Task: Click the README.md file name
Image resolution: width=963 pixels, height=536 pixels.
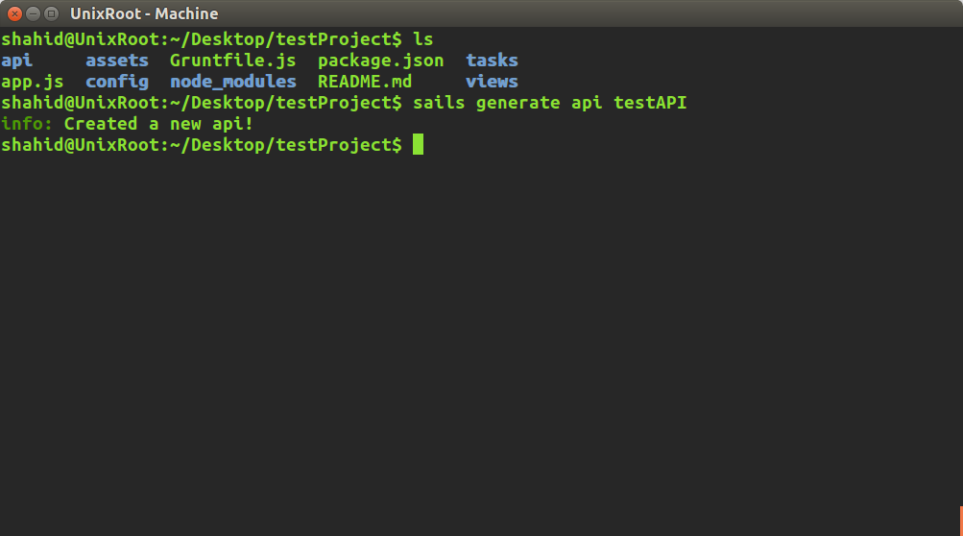Action: tap(364, 82)
